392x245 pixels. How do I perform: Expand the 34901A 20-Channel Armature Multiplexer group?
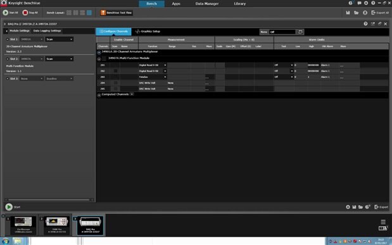tap(99, 53)
